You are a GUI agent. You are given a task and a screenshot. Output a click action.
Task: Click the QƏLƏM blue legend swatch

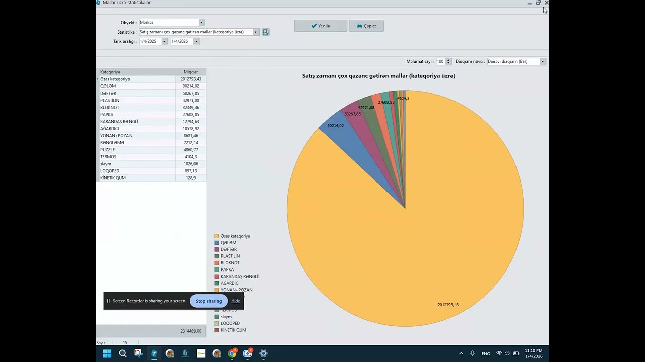click(217, 243)
